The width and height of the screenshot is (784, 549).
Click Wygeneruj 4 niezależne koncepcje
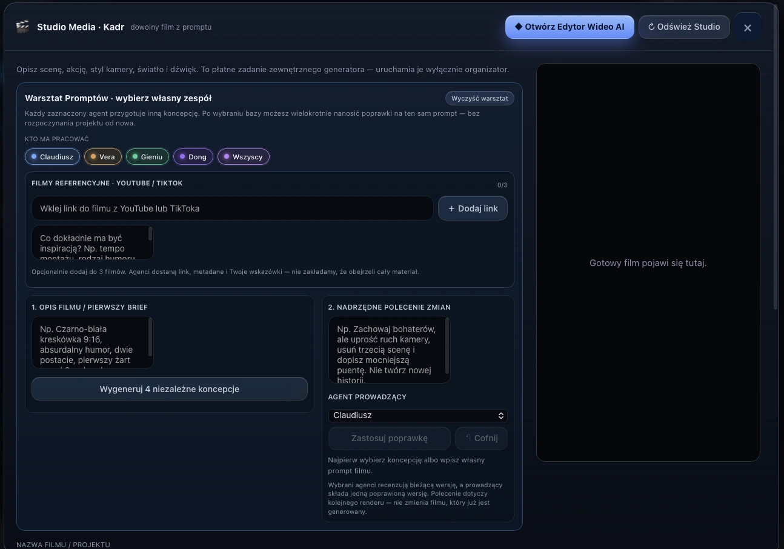coord(170,389)
